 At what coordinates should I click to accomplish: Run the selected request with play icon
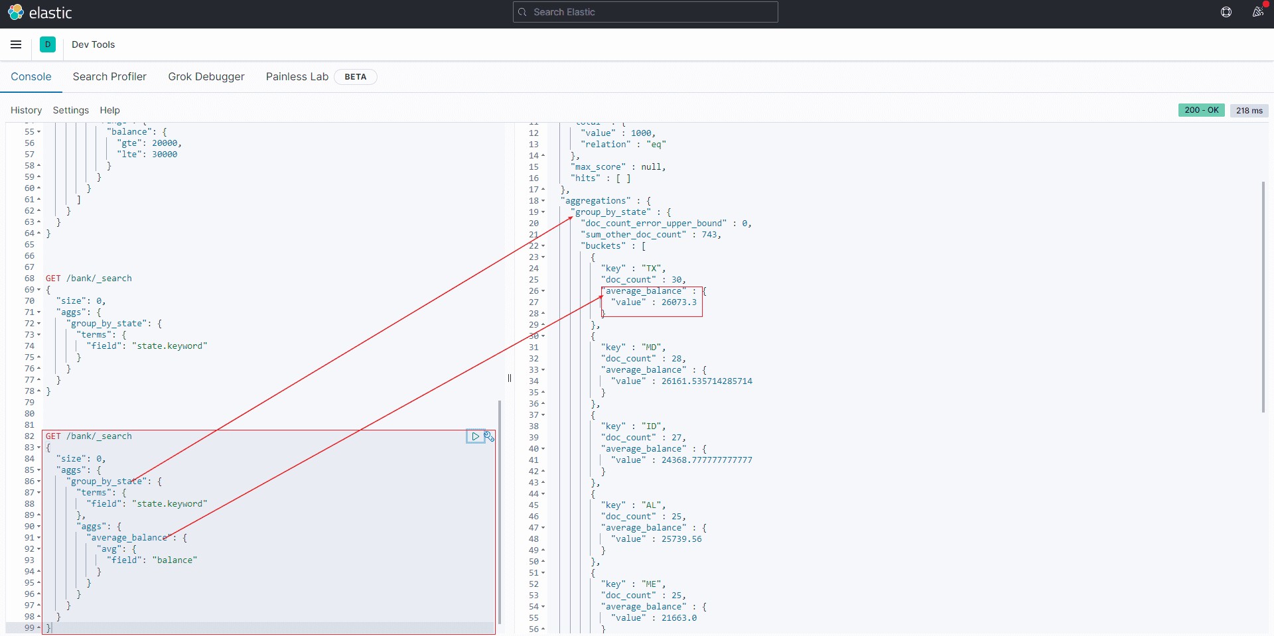(475, 436)
